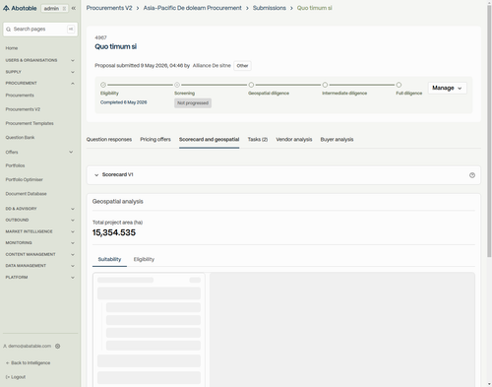Expand Users & Organisations section
The height and width of the screenshot is (387, 492).
tap(39, 60)
